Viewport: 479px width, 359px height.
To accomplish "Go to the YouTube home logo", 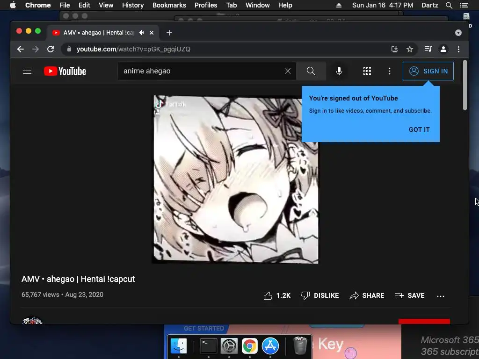I will [x=65, y=71].
